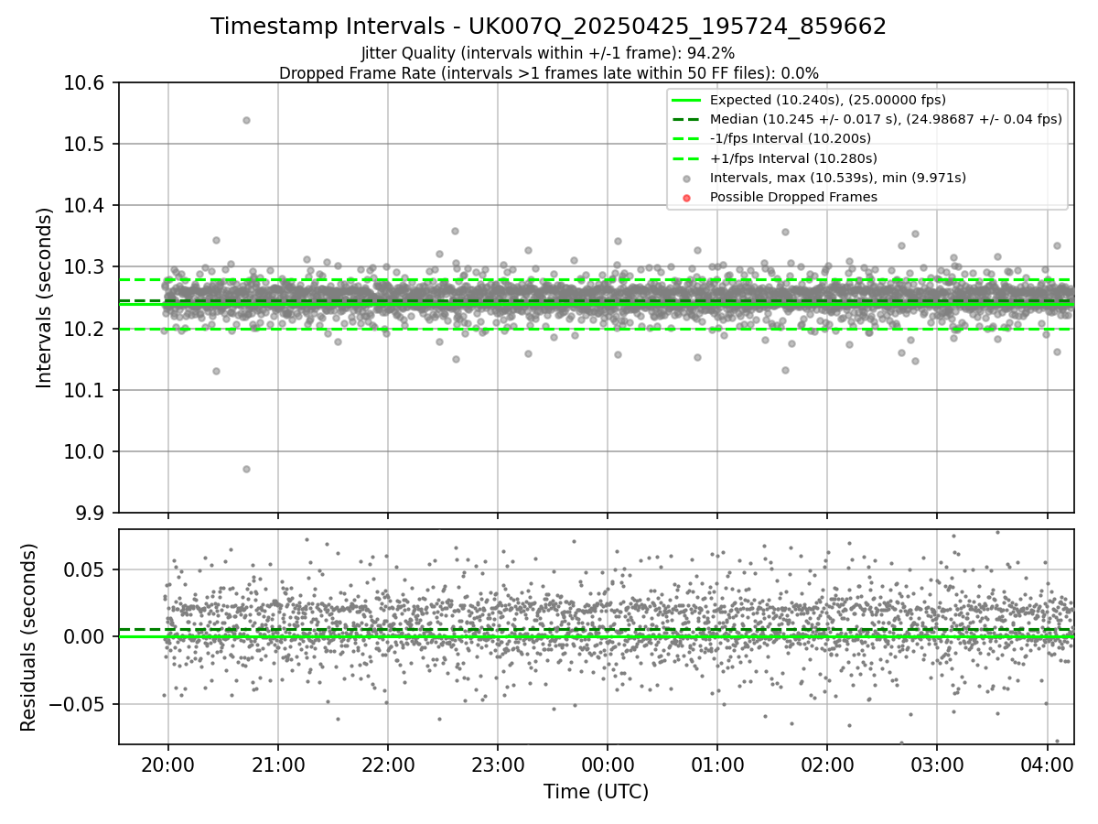Click x-axis tick label "20:00"
The height and width of the screenshot is (824, 1098).
[167, 764]
